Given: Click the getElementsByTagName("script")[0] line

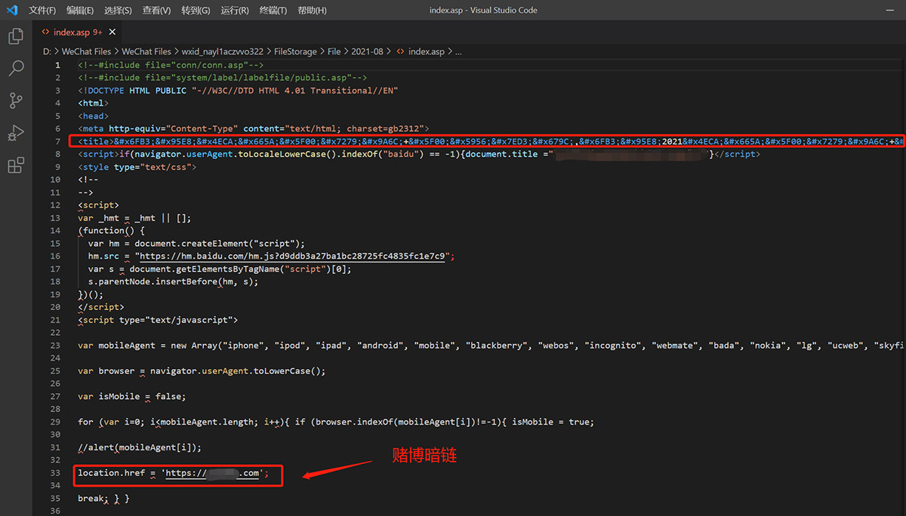Looking at the screenshot, I should coord(220,269).
